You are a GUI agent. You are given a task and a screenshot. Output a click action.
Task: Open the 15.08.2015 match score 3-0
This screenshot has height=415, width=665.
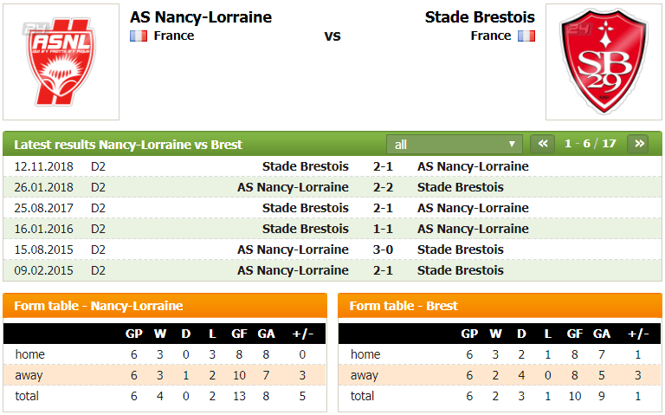(383, 250)
